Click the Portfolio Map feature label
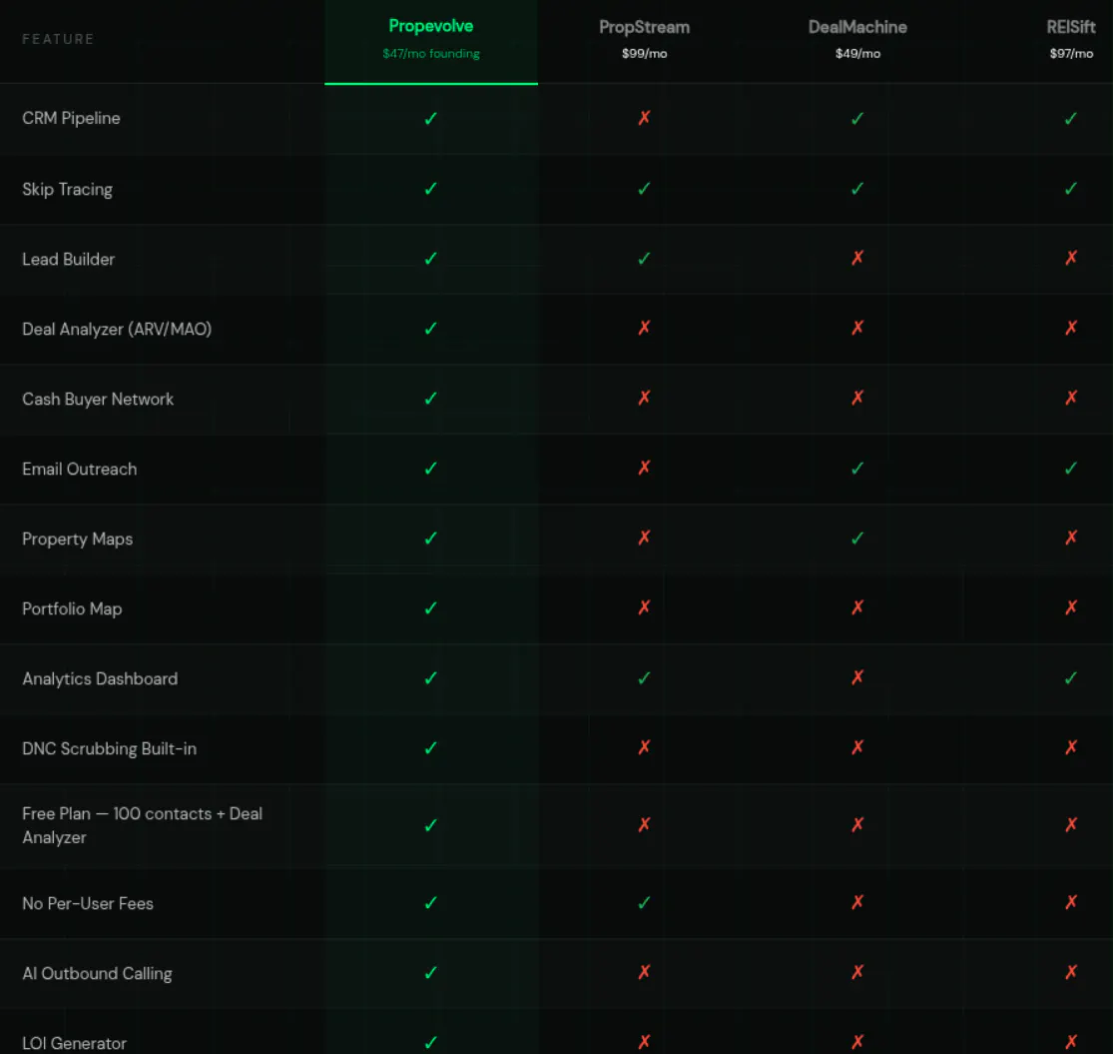1113x1054 pixels. click(72, 609)
